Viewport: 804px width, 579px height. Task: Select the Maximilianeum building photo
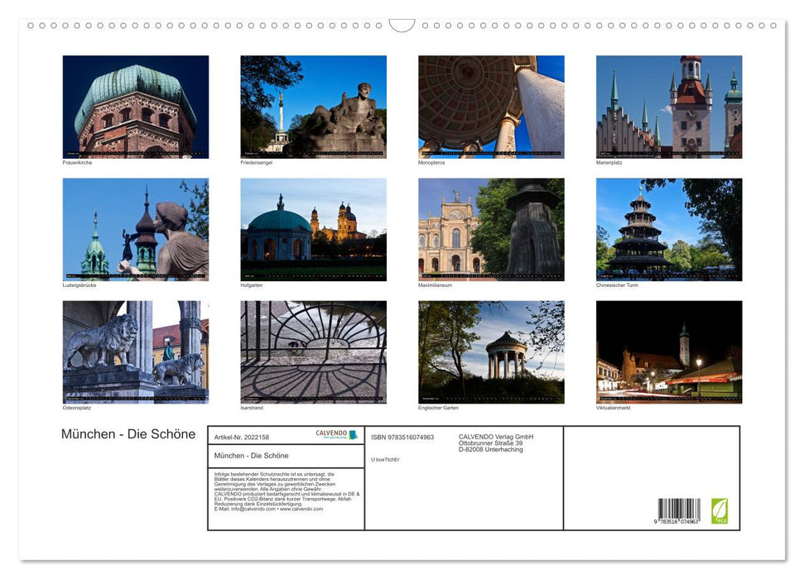491,229
